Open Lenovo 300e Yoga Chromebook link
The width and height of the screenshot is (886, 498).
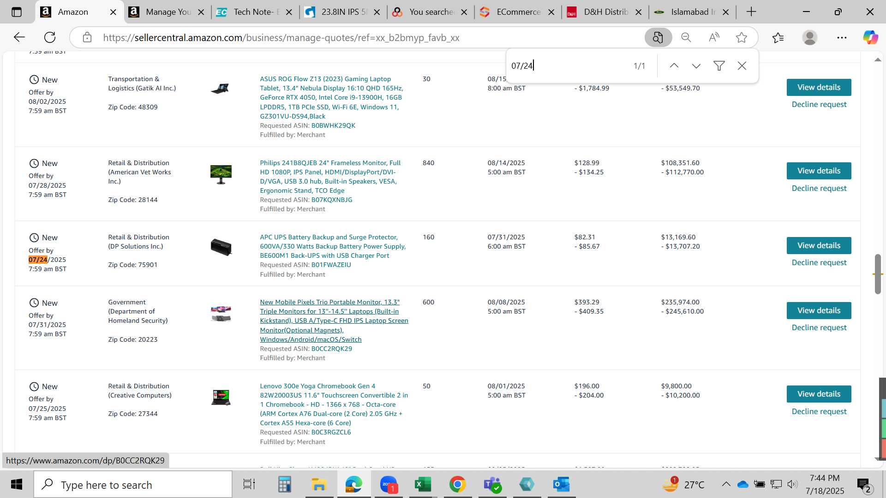tap(334, 404)
